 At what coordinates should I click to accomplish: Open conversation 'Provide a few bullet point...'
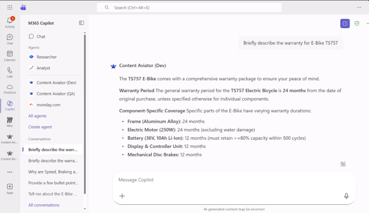click(x=53, y=183)
